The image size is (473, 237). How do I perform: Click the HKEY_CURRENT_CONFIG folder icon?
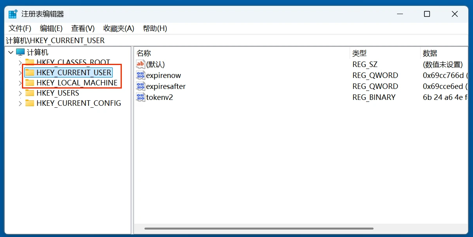[x=30, y=103]
